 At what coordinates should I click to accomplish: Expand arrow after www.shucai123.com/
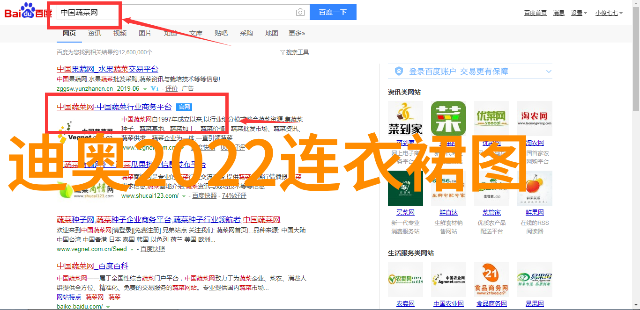point(184,196)
